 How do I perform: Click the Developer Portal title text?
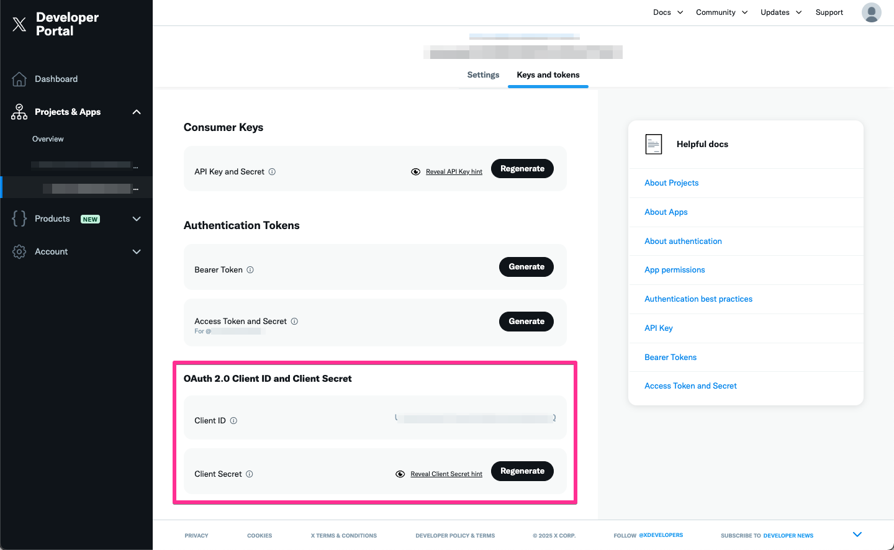(x=67, y=24)
